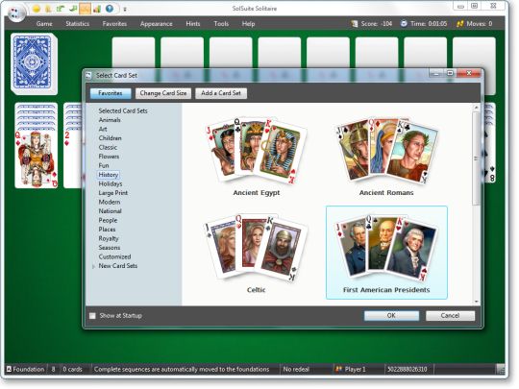
Task: Select National category
Action: pyautogui.click(x=110, y=211)
